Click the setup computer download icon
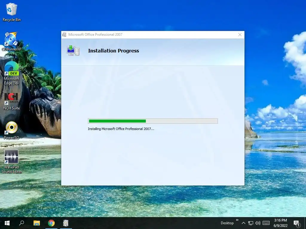 pyautogui.click(x=73, y=51)
